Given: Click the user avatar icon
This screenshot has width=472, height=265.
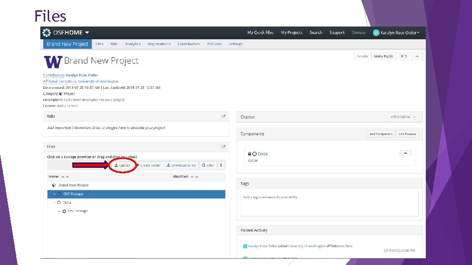Looking at the screenshot, I should pyautogui.click(x=376, y=33).
